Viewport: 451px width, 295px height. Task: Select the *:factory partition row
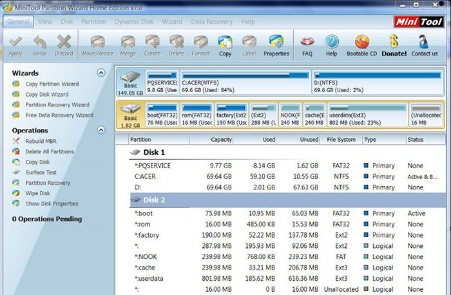[x=287, y=235]
